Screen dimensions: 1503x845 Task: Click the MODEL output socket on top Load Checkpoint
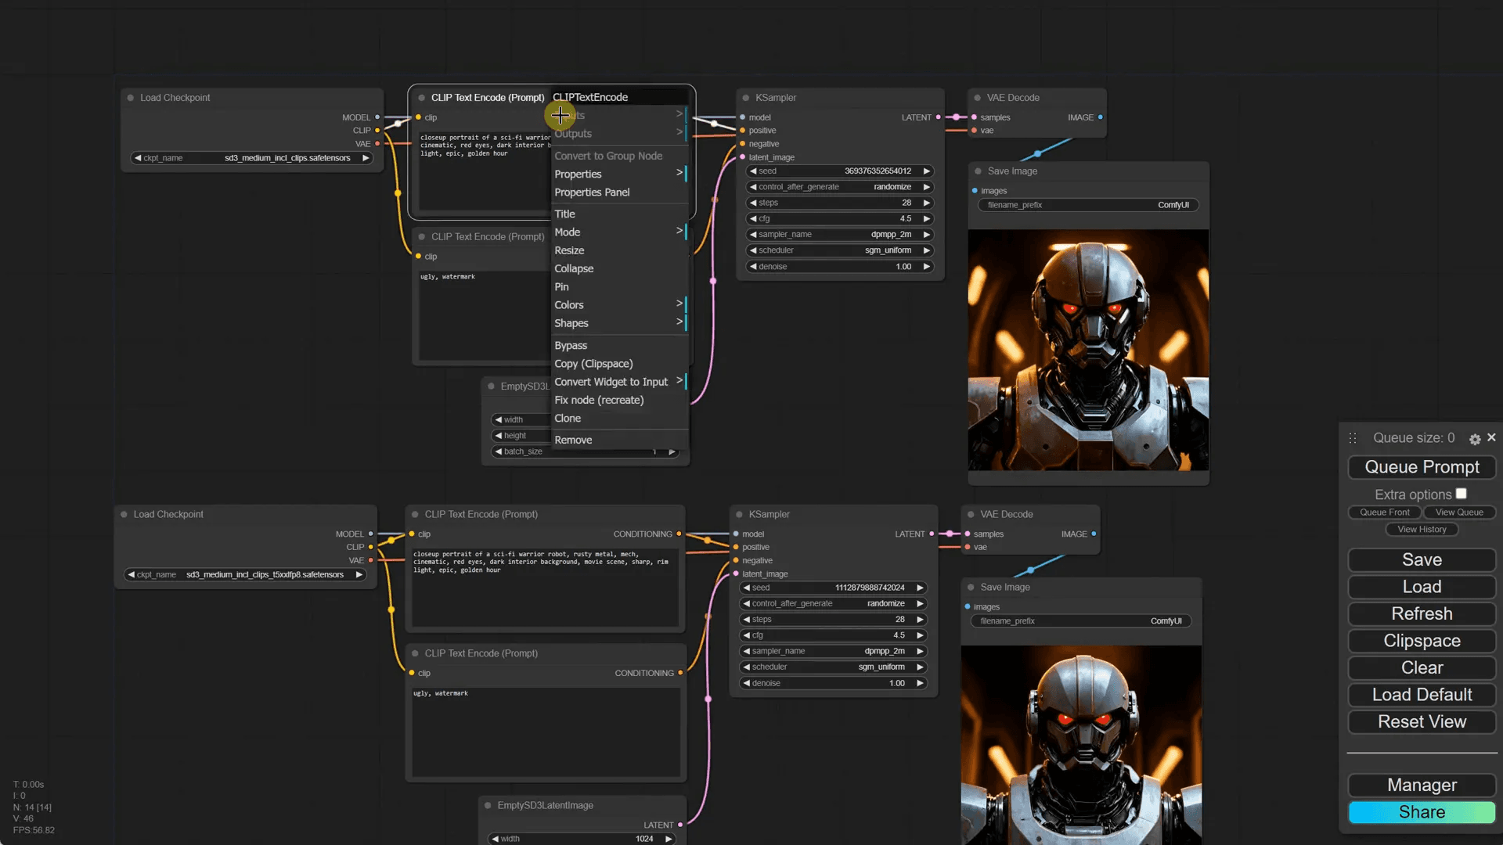coord(377,117)
